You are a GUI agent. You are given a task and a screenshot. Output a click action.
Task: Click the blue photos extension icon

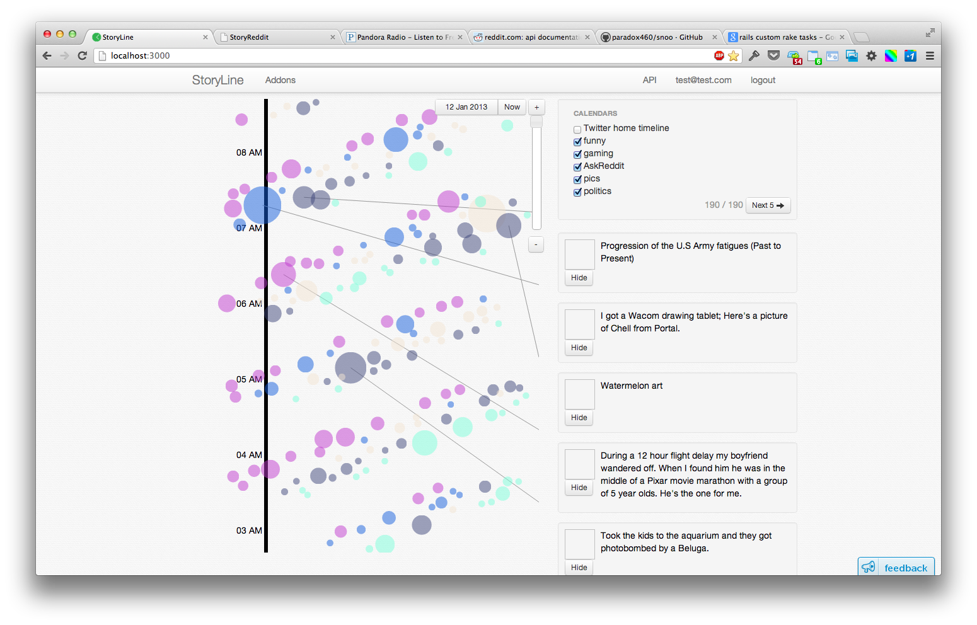coord(852,55)
